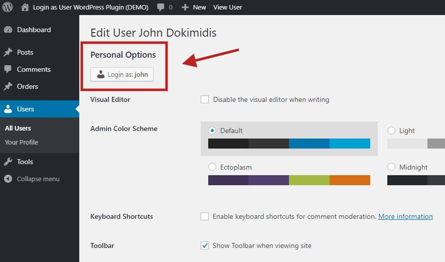Click the WordPress logo icon
Image resolution: width=445 pixels, height=262 pixels.
point(8,7)
